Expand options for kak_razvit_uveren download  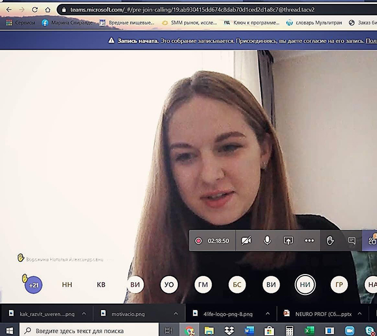(x=84, y=313)
